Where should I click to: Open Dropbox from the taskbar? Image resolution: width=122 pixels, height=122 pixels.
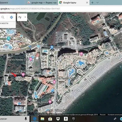(58, 119)
